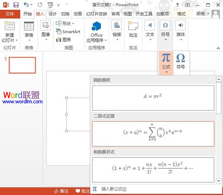
Task: Click the 符号 Omega symbol button in the dropdown panel
Action: point(181,61)
